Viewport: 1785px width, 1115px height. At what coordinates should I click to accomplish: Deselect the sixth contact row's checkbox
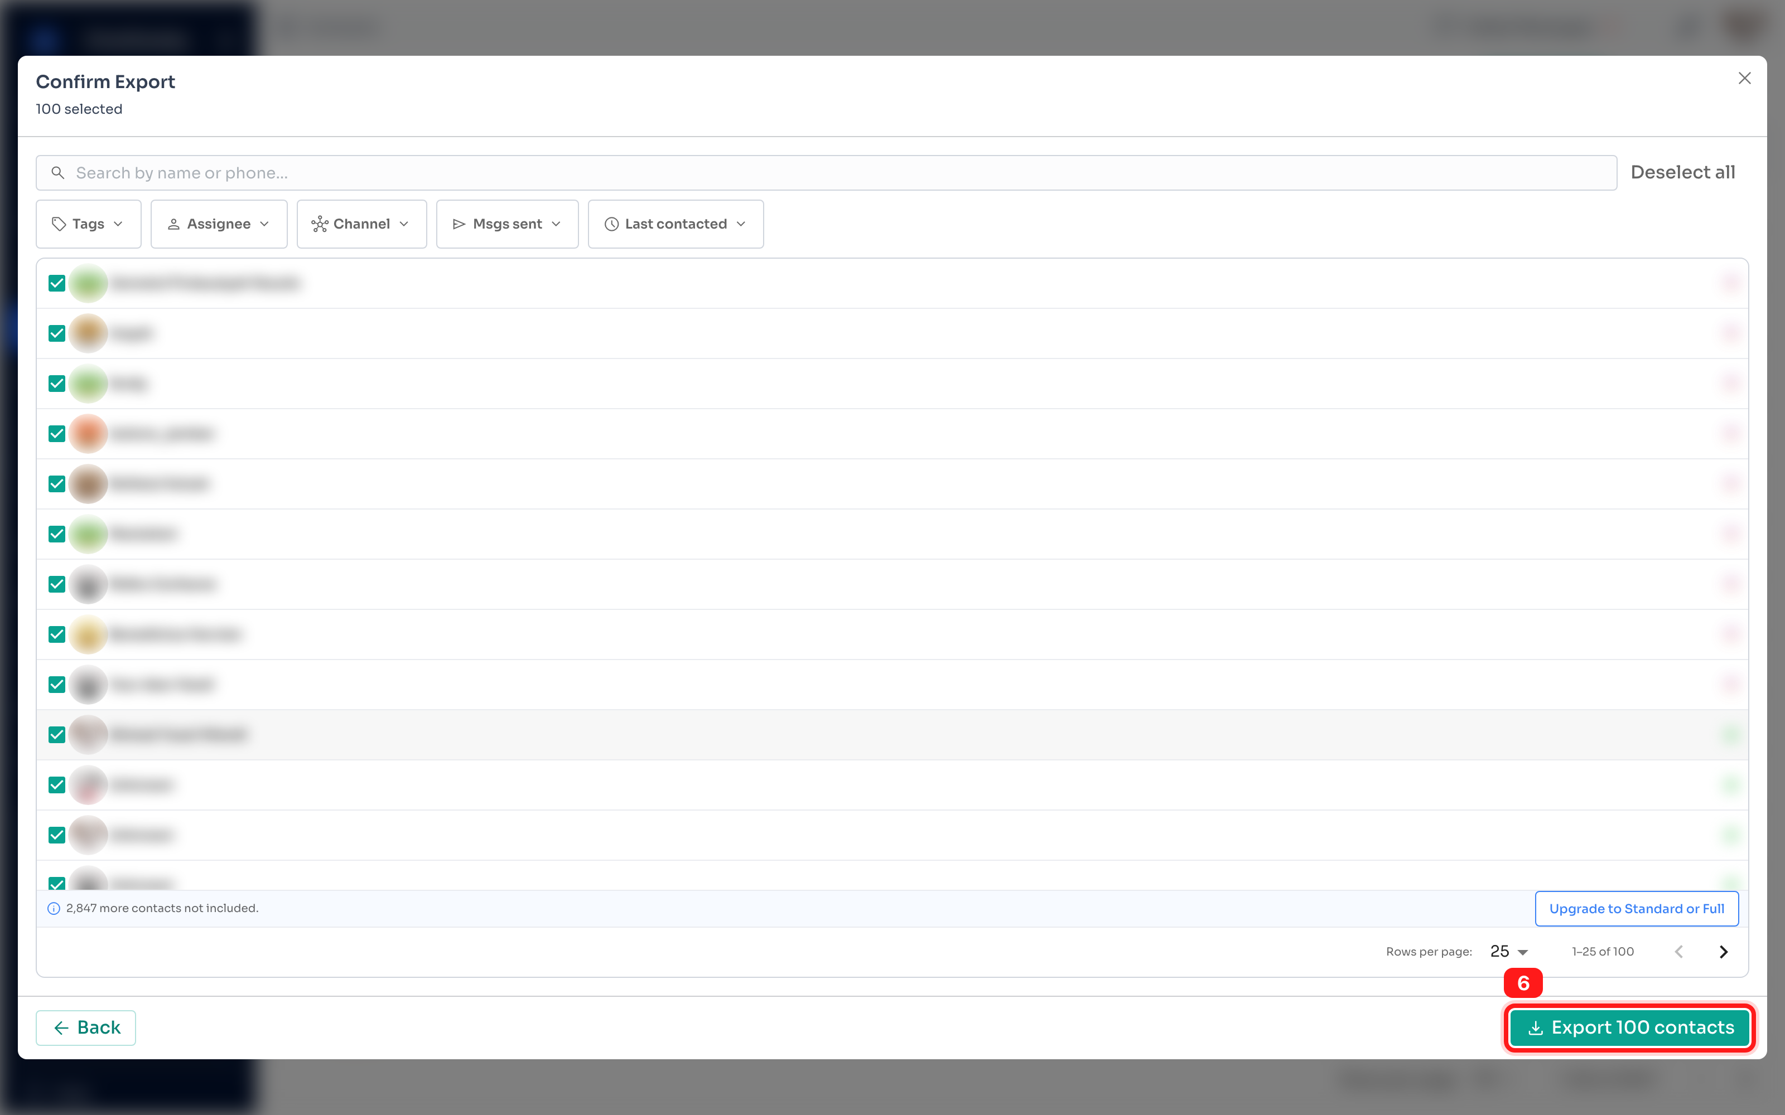pyautogui.click(x=57, y=534)
